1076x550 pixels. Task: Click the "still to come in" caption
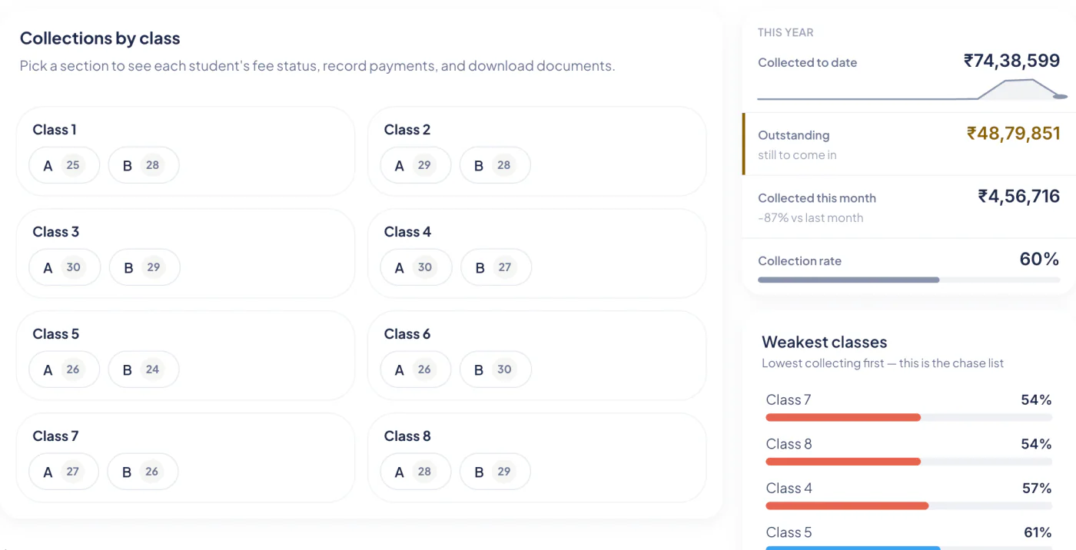click(x=797, y=155)
